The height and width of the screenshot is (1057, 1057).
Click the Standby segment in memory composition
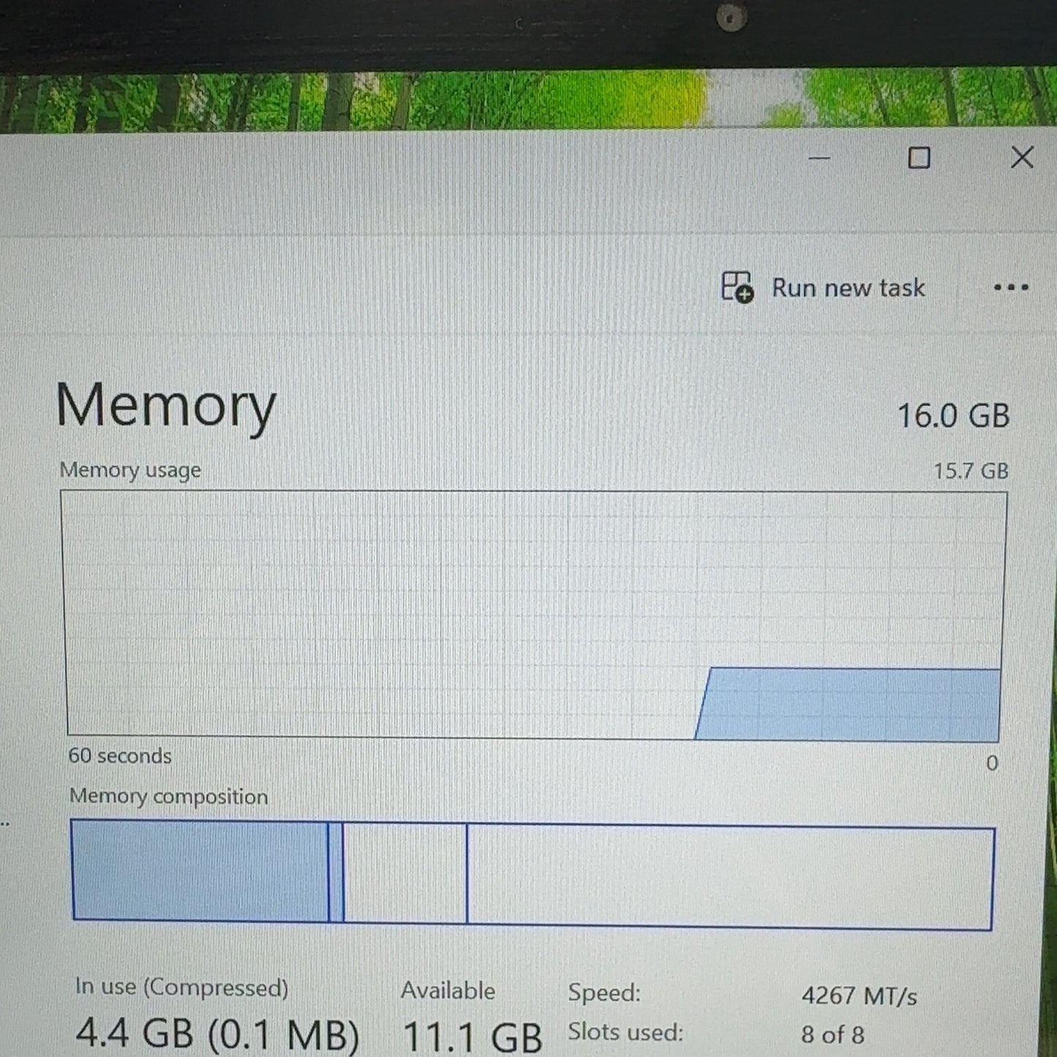(x=405, y=873)
